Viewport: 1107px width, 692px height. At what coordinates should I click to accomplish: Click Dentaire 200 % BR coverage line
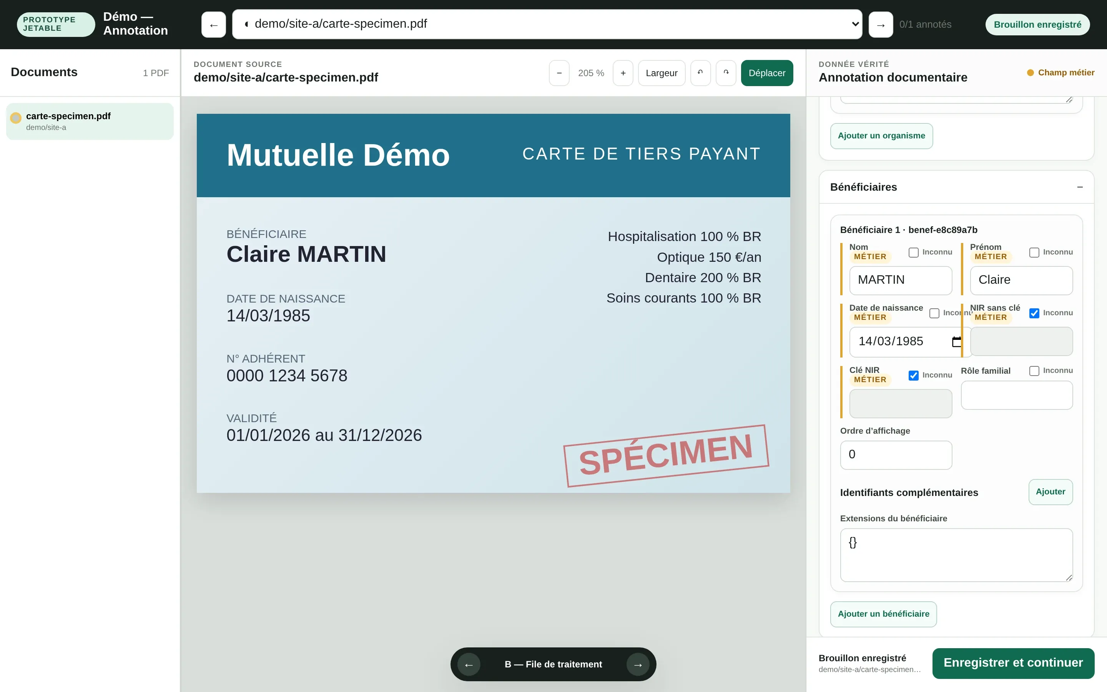(x=703, y=278)
